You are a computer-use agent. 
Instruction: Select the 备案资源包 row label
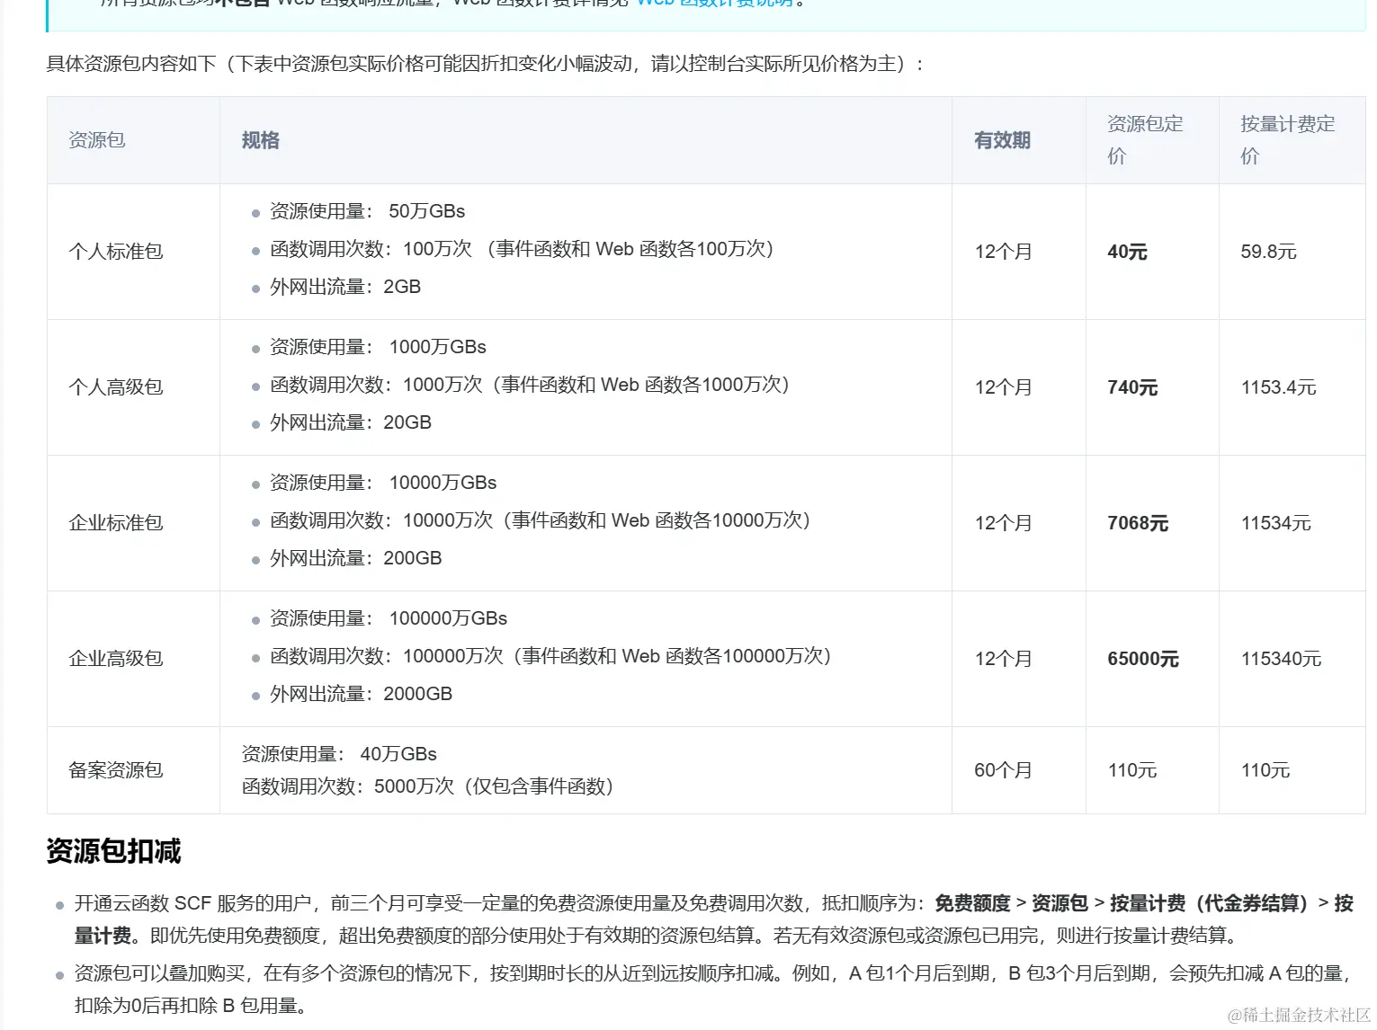click(x=114, y=770)
